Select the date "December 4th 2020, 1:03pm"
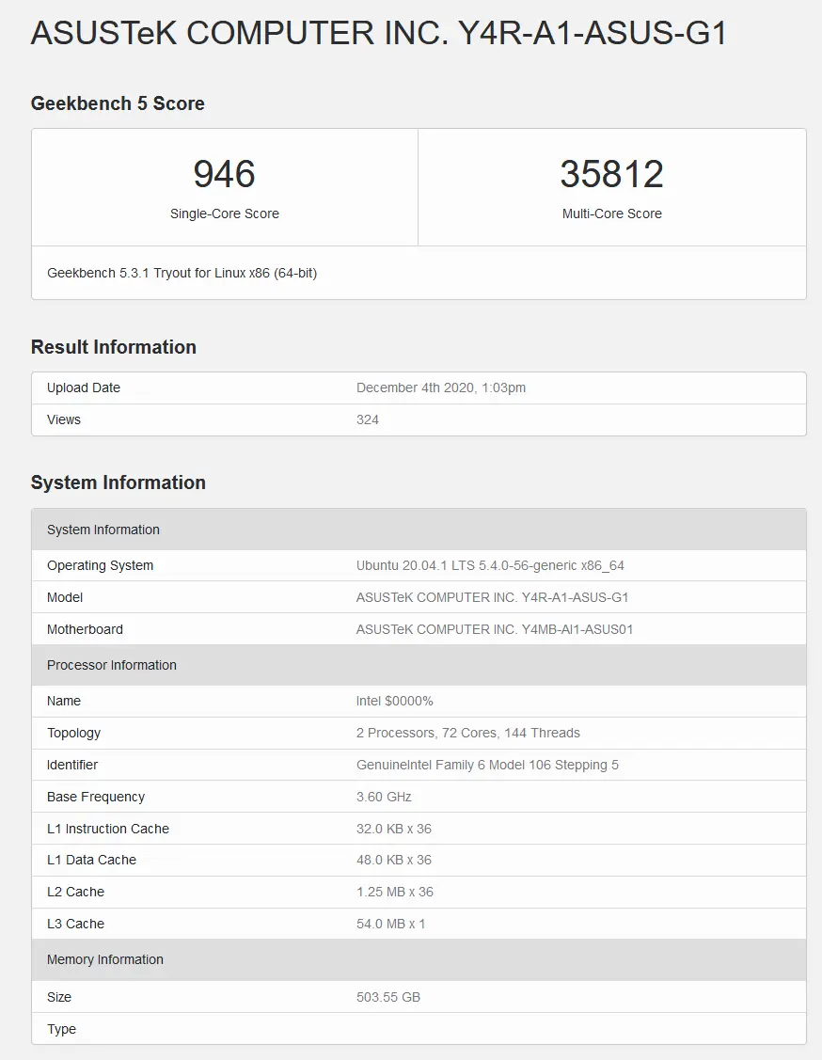This screenshot has height=1060, width=822. (x=441, y=388)
